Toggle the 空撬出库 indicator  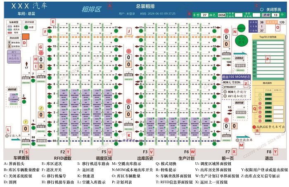[237, 140]
